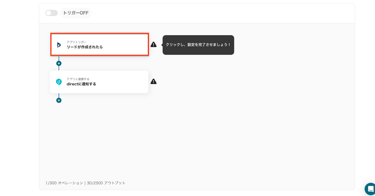375x196 pixels.
Task: Click the tooltip's left arrow pointer
Action: 162,45
